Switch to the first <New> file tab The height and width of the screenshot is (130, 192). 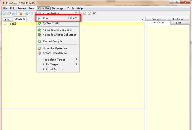tap(7, 19)
